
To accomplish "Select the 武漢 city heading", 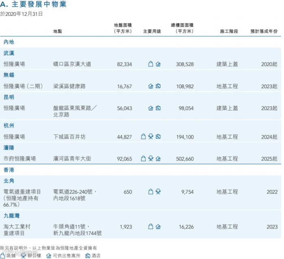I will 9,53.
